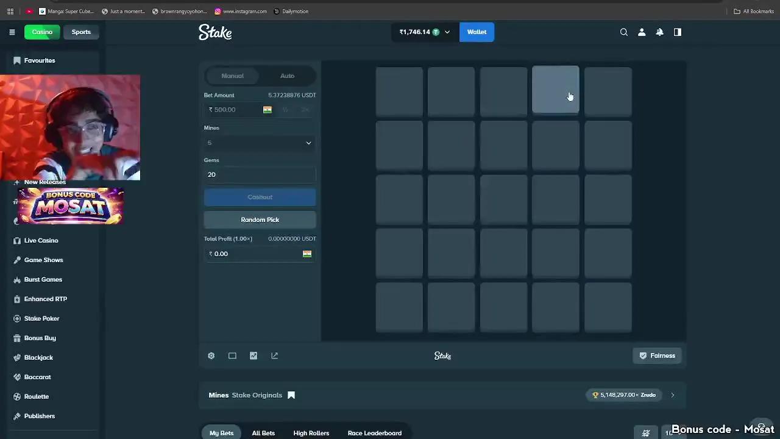The width and height of the screenshot is (780, 439).
Task: Toggle theatre mode rectangle icon
Action: (232, 355)
